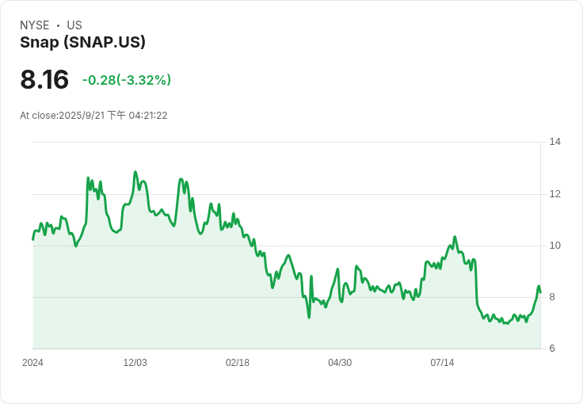Select the 2024 x-axis date label
The height and width of the screenshot is (404, 583).
tap(32, 363)
